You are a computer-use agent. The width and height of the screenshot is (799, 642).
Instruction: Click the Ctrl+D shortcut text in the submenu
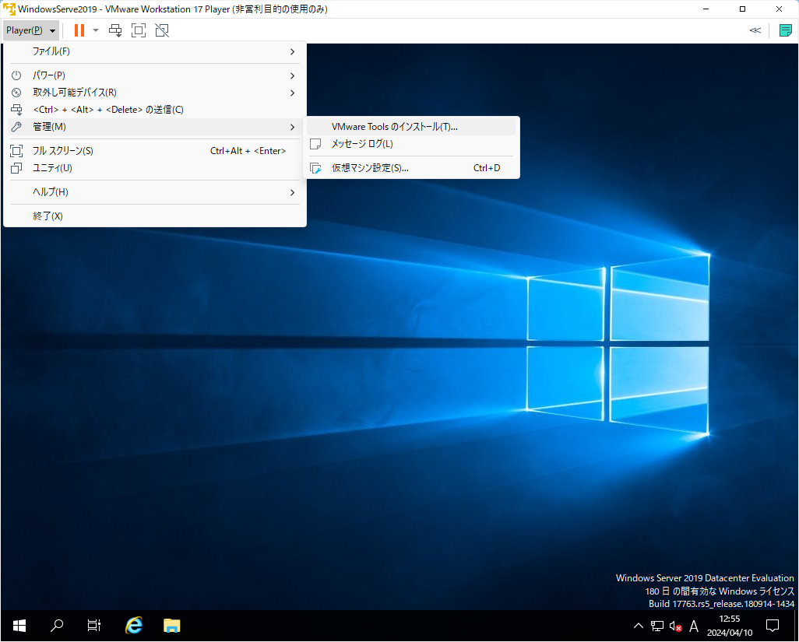pos(487,168)
